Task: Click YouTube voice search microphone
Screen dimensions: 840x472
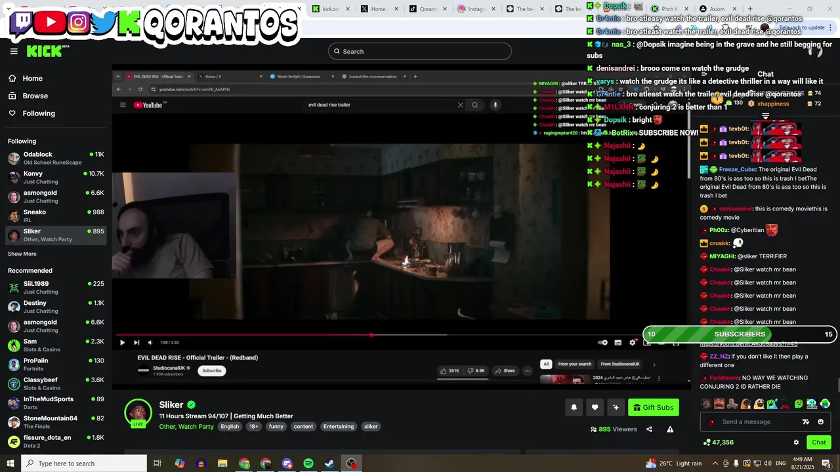Action: [495, 105]
